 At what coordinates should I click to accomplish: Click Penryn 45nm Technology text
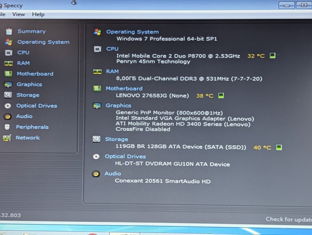[153, 61]
